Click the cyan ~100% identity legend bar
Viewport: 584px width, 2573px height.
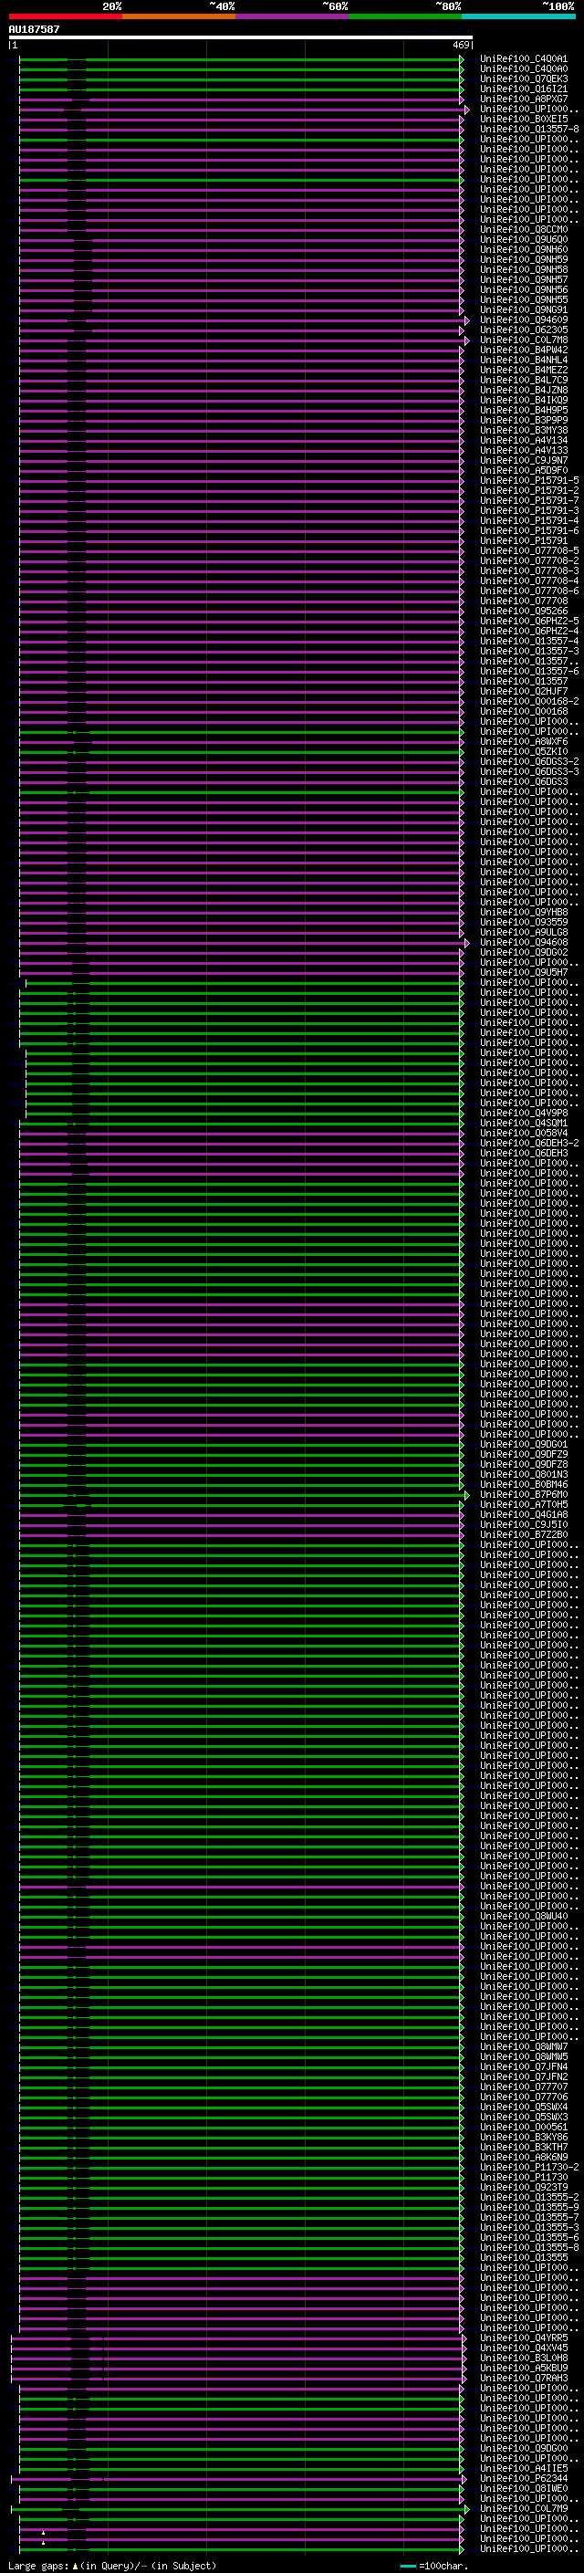click(519, 16)
